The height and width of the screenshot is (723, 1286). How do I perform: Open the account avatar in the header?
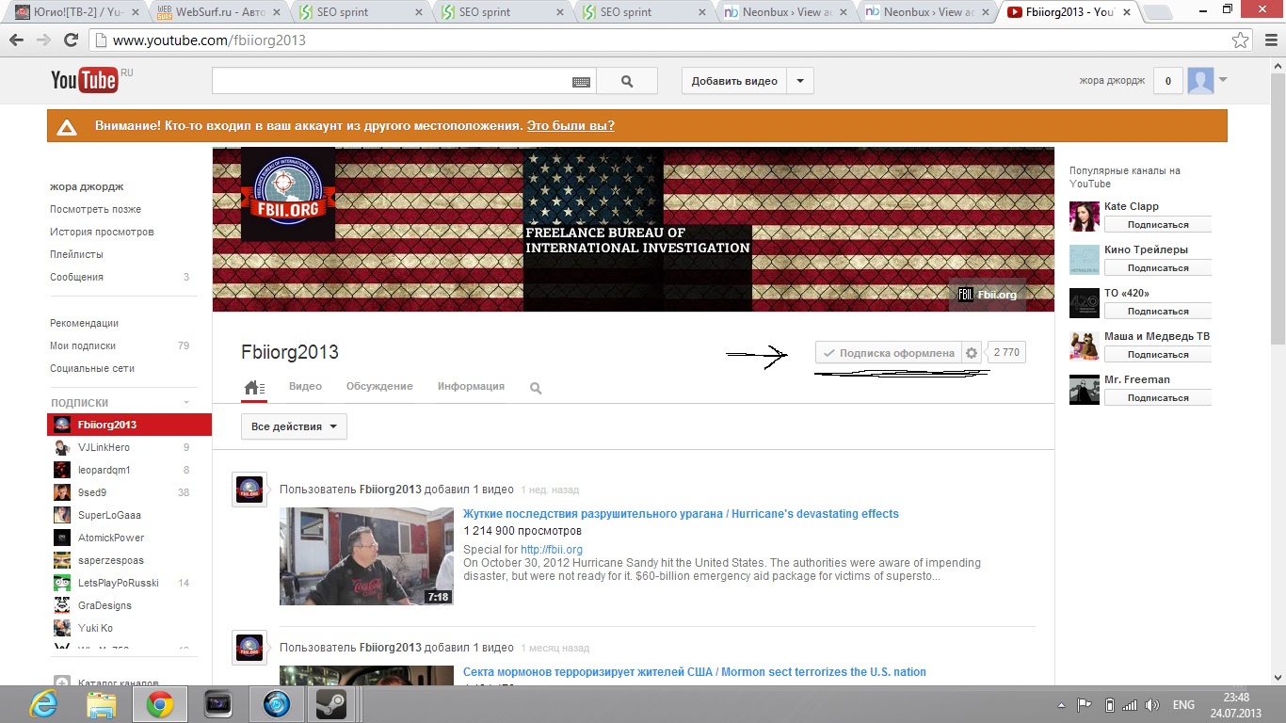click(x=1200, y=81)
